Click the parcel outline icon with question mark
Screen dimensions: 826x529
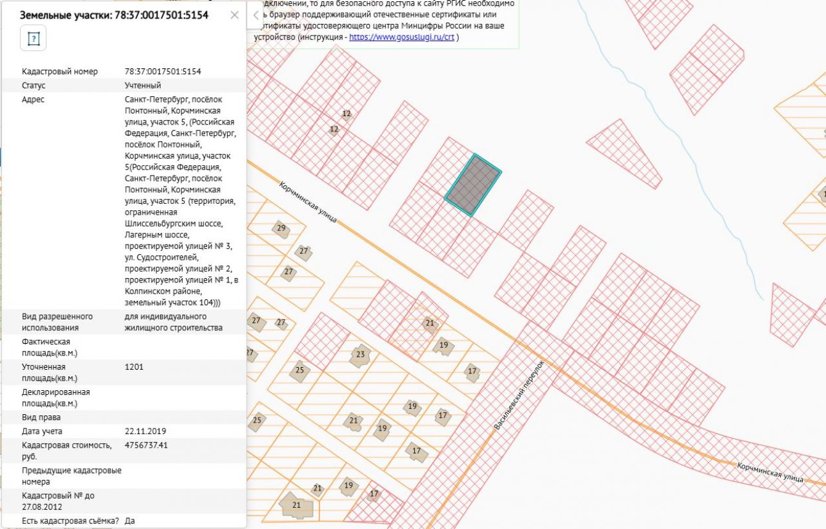click(x=34, y=39)
